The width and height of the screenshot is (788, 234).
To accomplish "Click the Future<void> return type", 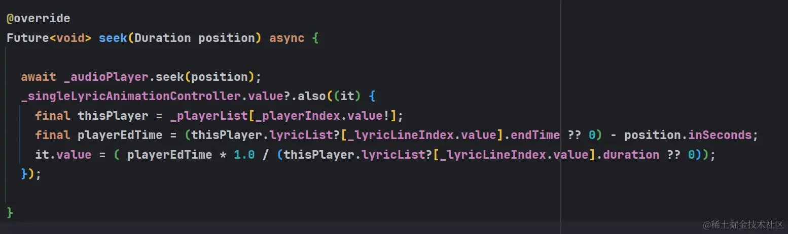I will pyautogui.click(x=49, y=38).
